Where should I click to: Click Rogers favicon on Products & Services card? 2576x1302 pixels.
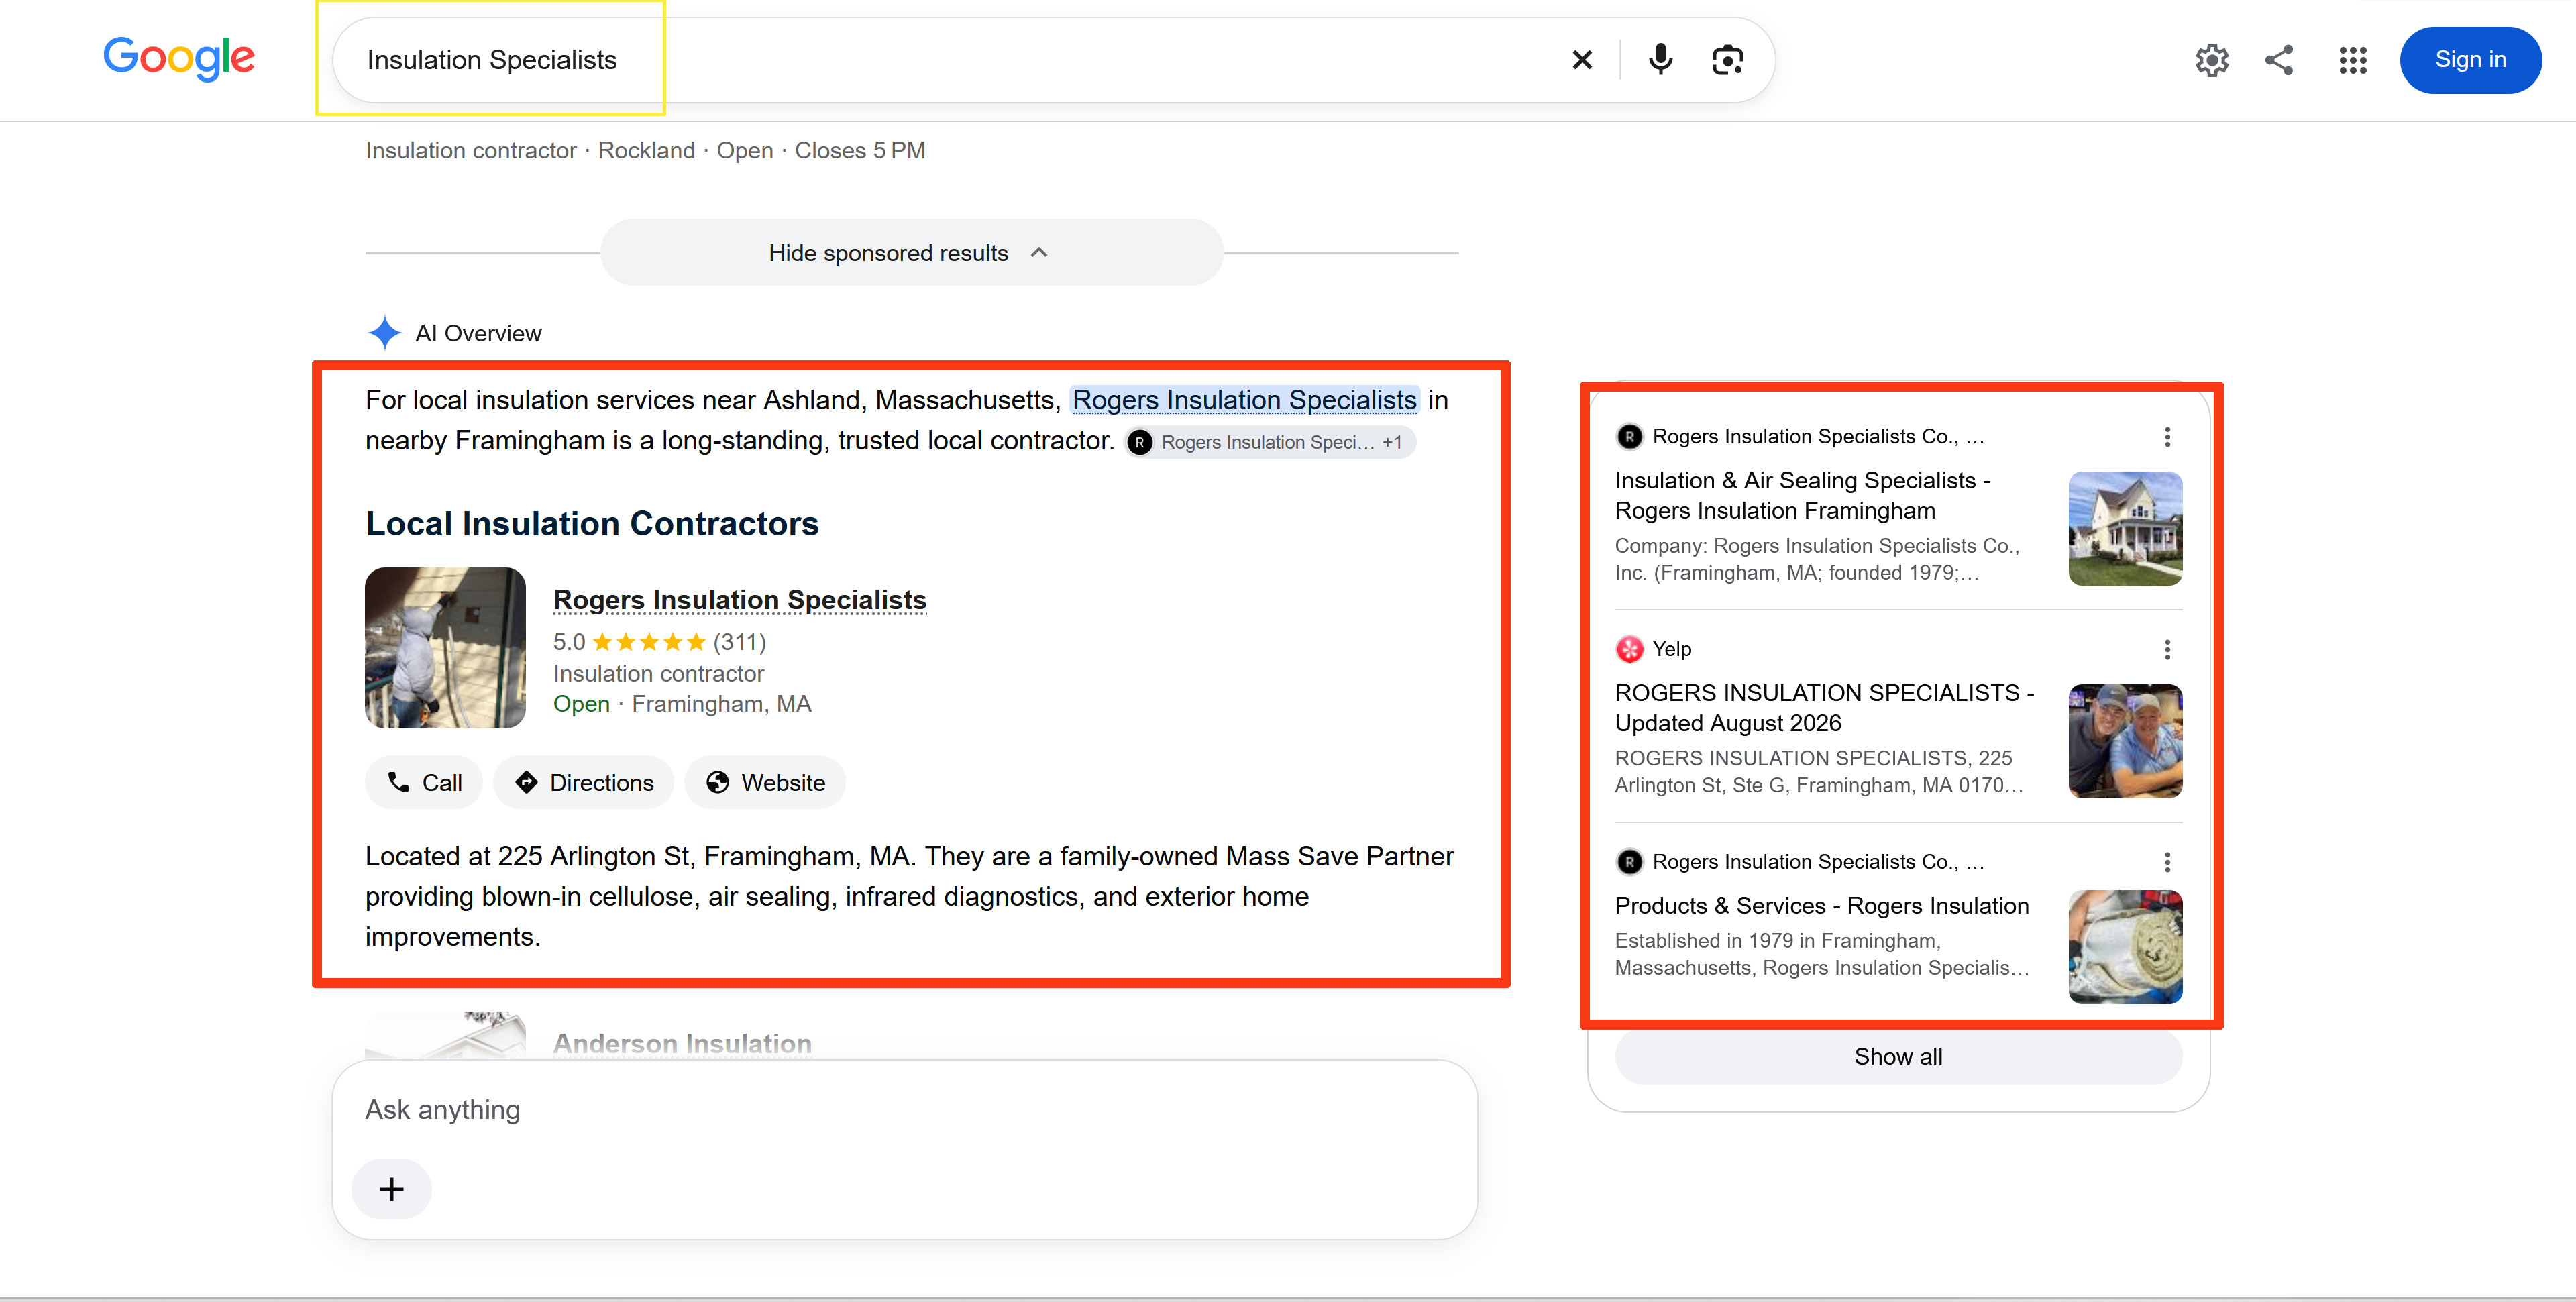point(1629,862)
